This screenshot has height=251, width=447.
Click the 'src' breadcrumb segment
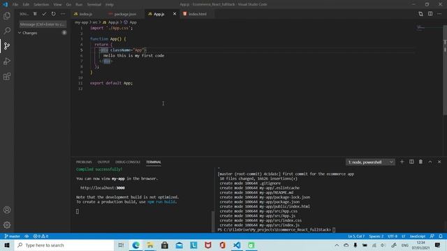95,22
